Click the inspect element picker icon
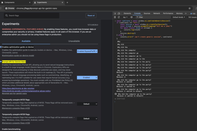The width and height of the screenshot is (197, 131). click(x=115, y=13)
